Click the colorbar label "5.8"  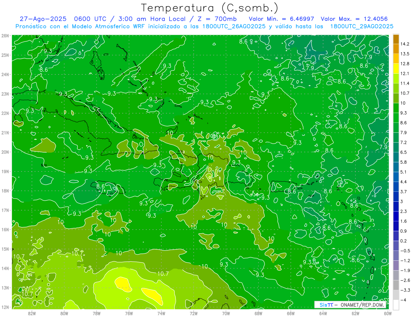point(403,162)
